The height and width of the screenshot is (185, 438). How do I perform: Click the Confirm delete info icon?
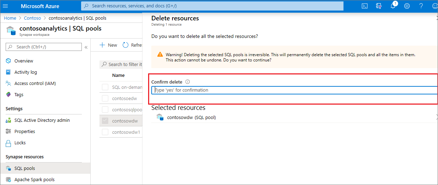coord(188,82)
